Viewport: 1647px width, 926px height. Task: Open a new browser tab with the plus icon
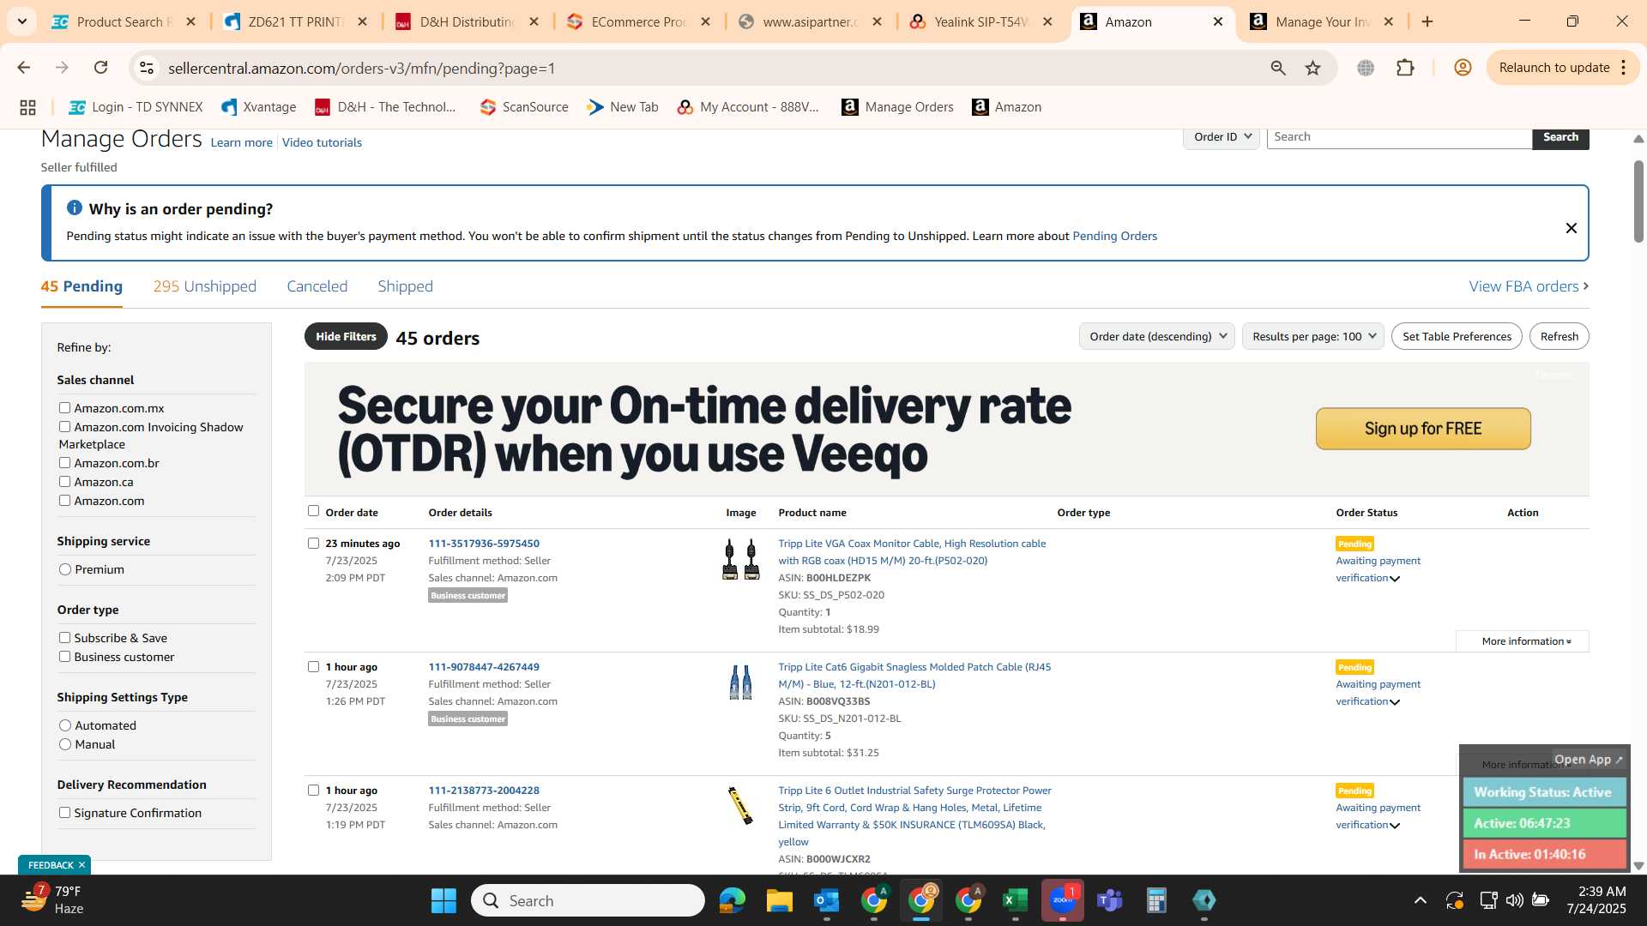(x=1427, y=21)
